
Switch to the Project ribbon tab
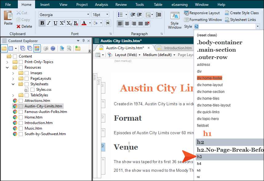tap(82, 5)
